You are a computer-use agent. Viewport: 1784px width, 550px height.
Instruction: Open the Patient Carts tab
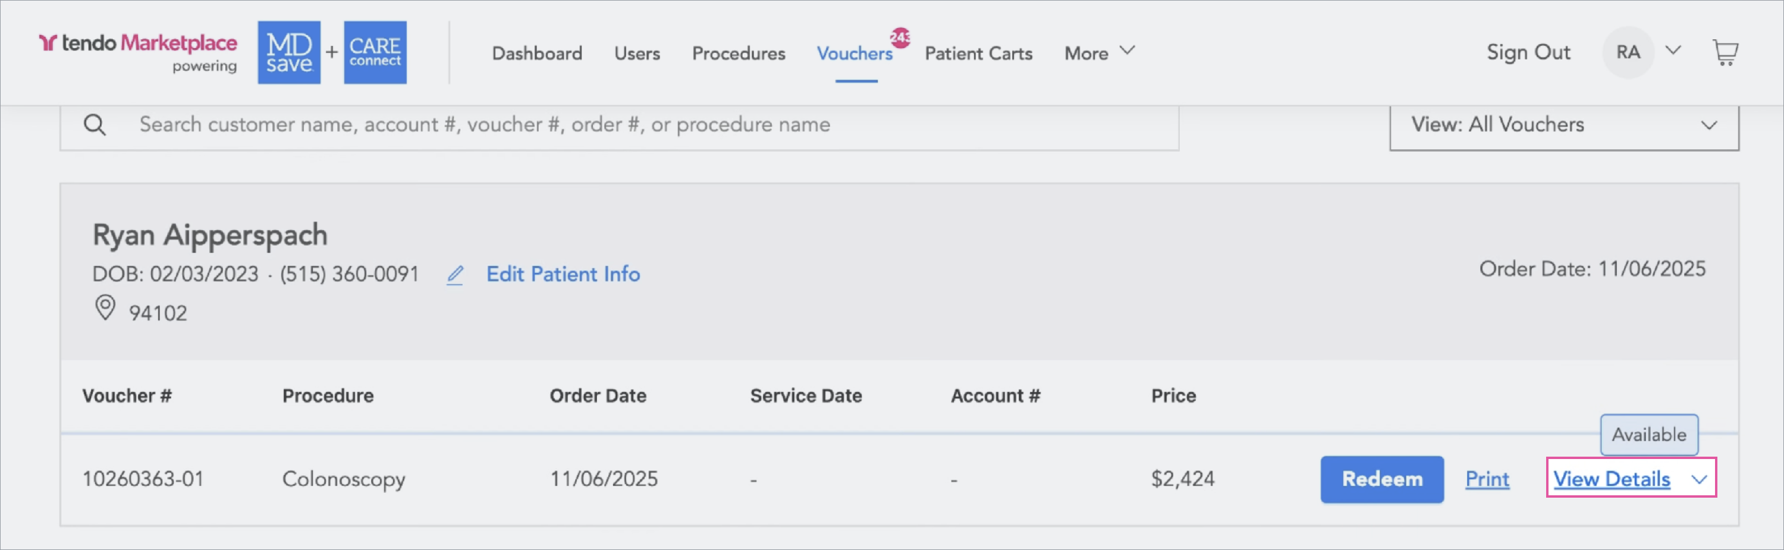tap(978, 54)
